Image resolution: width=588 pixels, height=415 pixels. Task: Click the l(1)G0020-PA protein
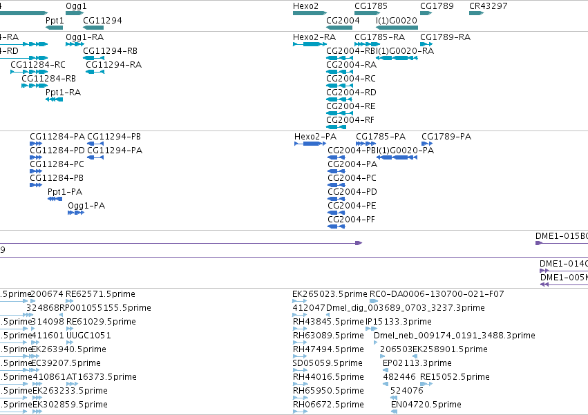pos(397,157)
